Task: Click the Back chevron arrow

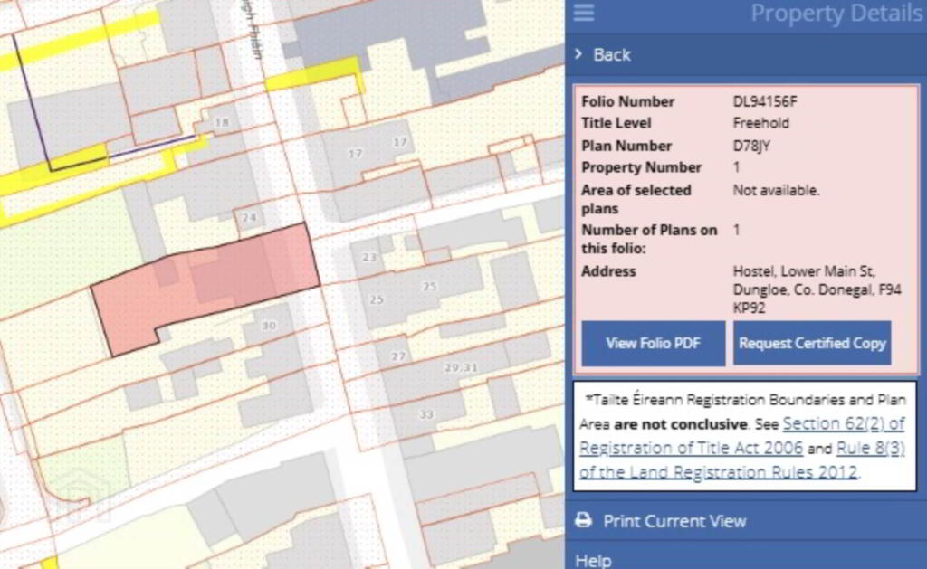Action: click(578, 53)
